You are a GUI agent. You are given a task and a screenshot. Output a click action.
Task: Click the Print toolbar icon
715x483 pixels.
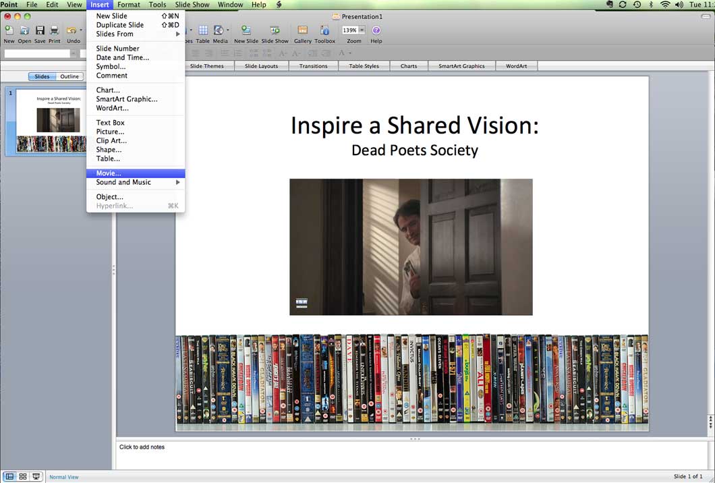click(x=54, y=30)
